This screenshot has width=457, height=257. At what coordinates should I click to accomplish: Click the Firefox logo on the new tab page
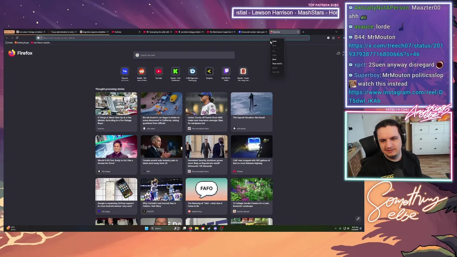point(20,53)
